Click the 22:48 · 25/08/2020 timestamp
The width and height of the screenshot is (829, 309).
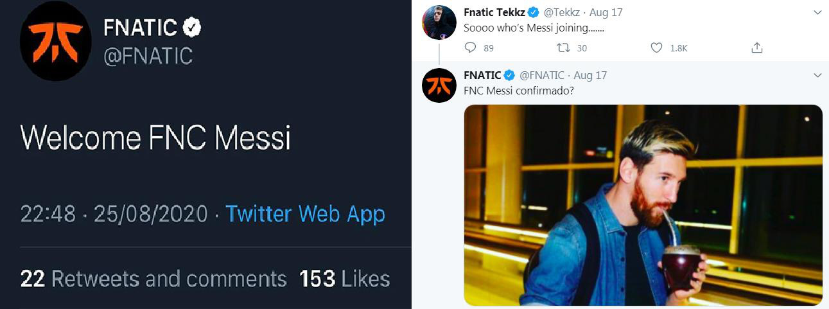click(114, 213)
